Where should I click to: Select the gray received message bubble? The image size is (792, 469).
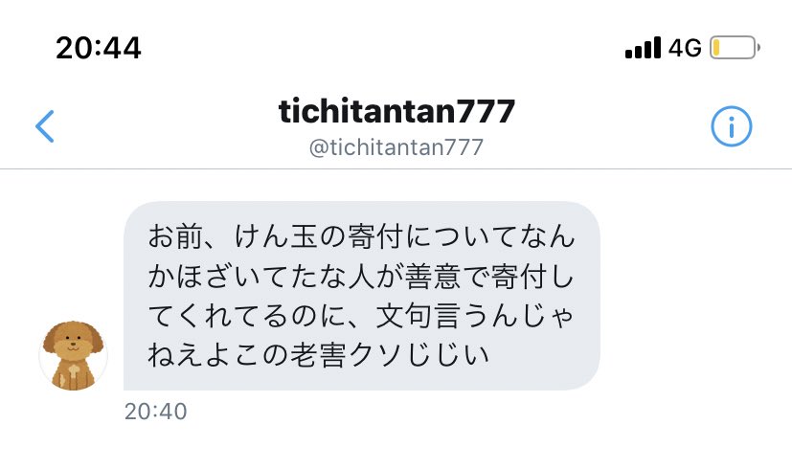point(362,296)
